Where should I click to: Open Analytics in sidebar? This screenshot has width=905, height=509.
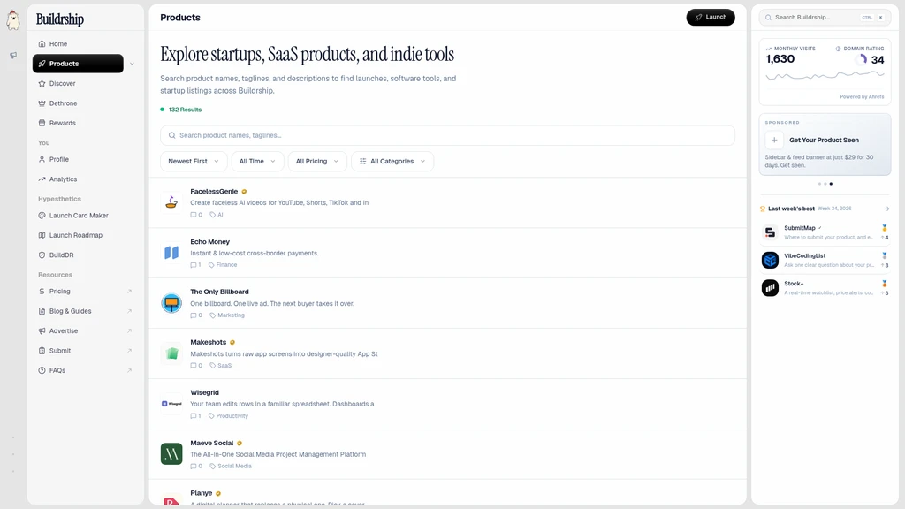(63, 179)
